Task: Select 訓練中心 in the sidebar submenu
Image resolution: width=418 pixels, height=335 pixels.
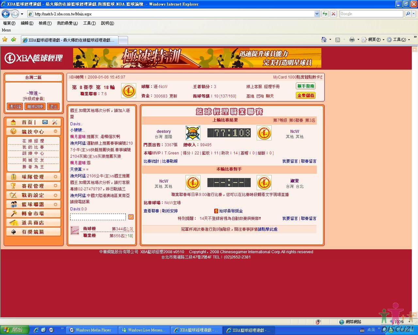Action: (x=33, y=153)
